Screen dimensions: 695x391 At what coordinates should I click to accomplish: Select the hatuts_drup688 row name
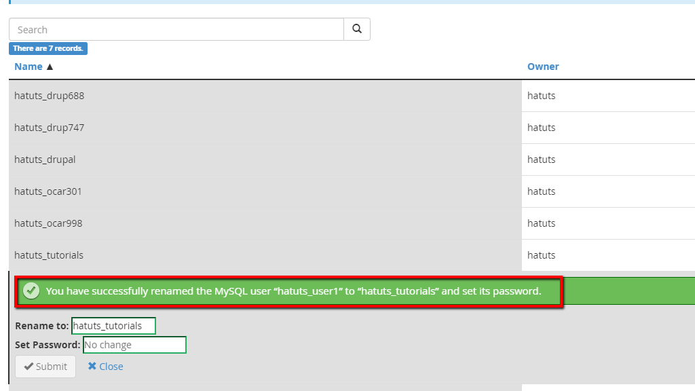pyautogui.click(x=49, y=96)
